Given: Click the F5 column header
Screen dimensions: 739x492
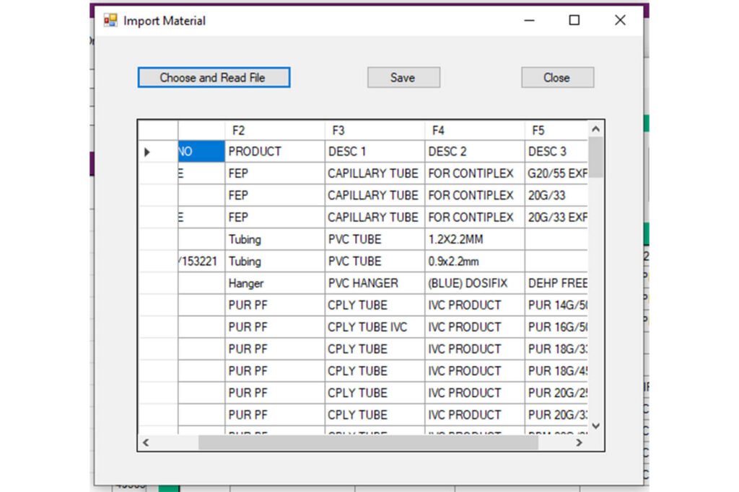Looking at the screenshot, I should point(556,130).
